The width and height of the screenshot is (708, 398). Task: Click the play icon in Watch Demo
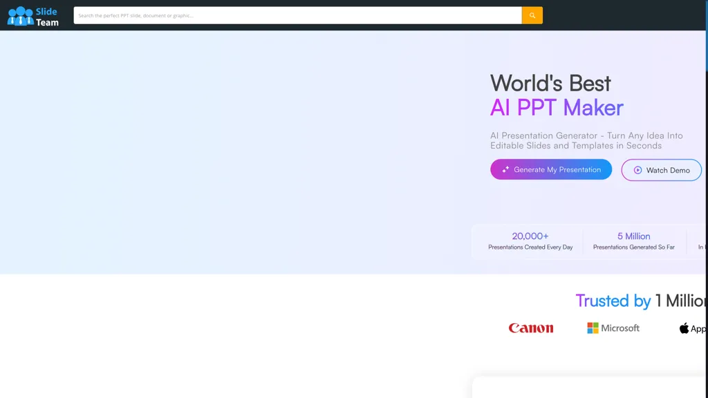pos(637,170)
